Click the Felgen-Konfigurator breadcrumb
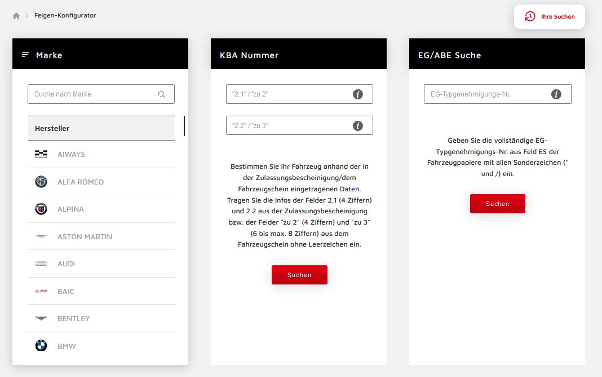Screen dimensions: 602x377 point(65,15)
